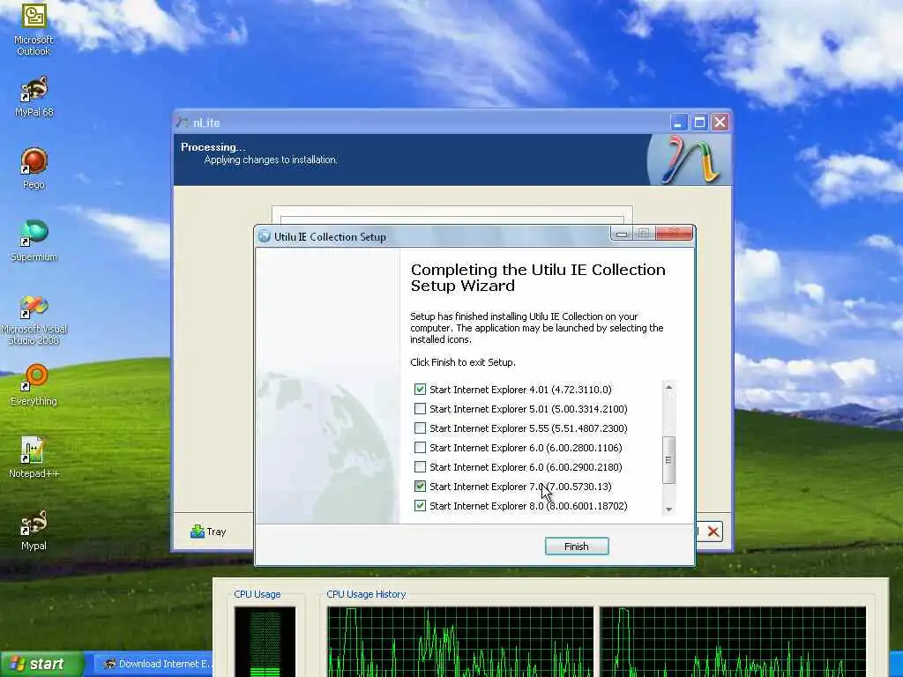903x677 pixels.
Task: Click the 'Click Finish to exit Setup.' text
Action: (462, 362)
